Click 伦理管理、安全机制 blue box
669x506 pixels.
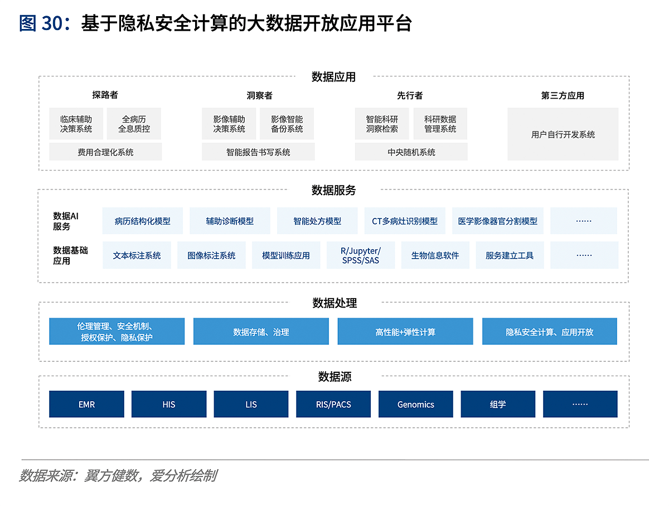(x=117, y=332)
